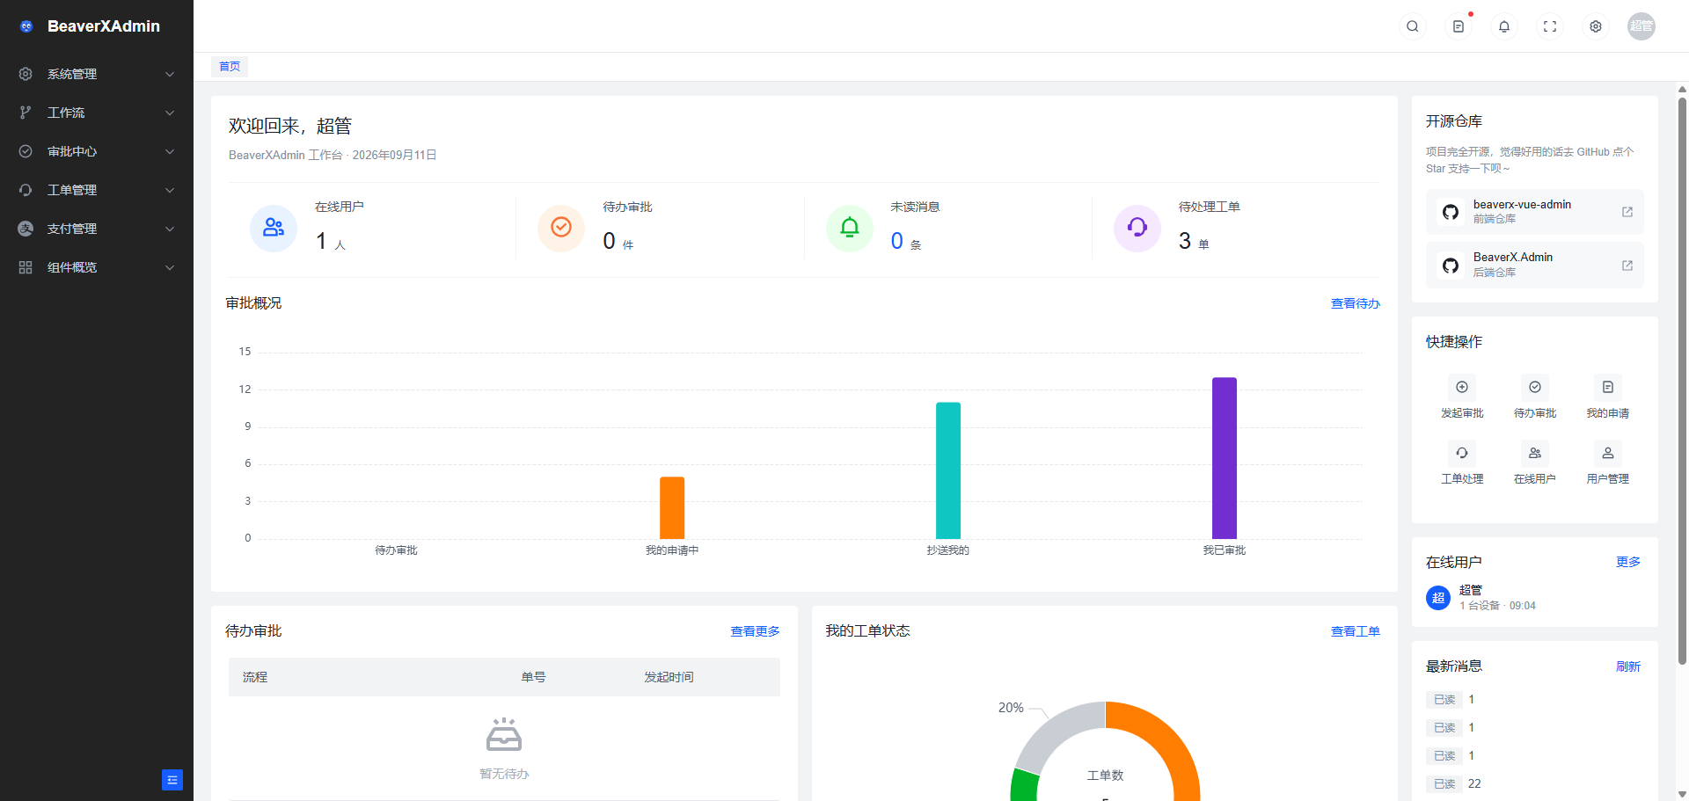Click the pending tickets headset icon
Image resolution: width=1689 pixels, height=801 pixels.
click(1137, 229)
